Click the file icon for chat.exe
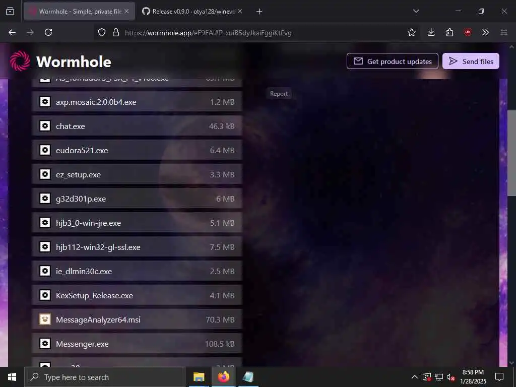The image size is (516, 387). (x=45, y=125)
